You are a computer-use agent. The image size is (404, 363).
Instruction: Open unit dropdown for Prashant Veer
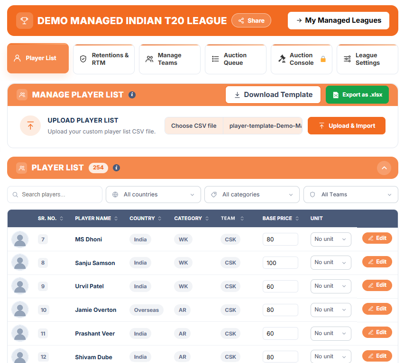[331, 334]
